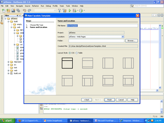Select the empty folder in Files tree
164x123 pixels.
coord(19,24)
